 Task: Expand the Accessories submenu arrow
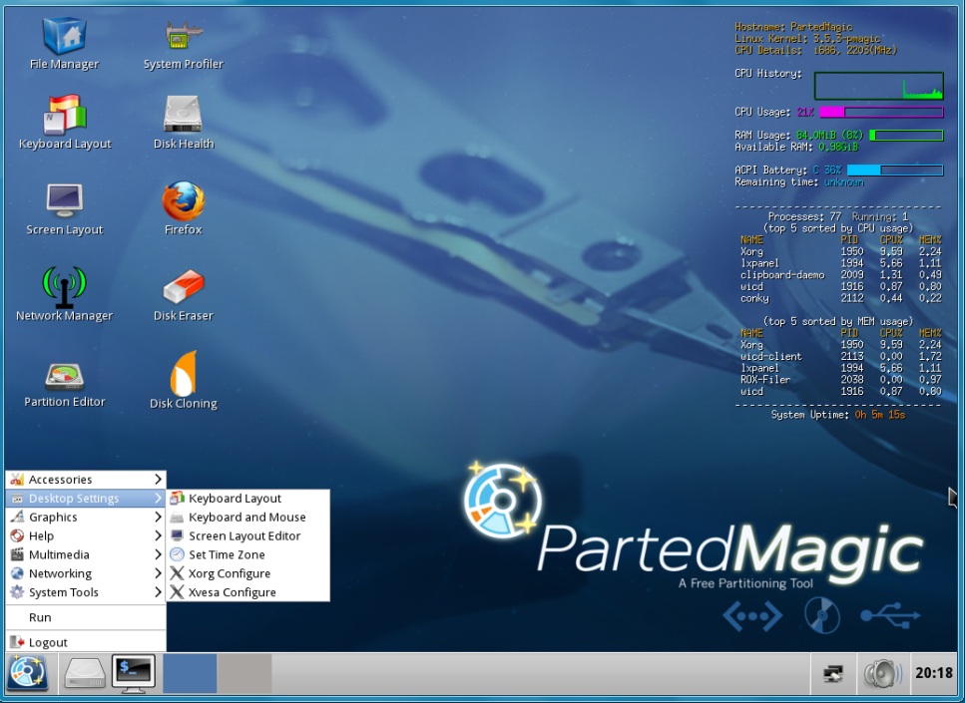coord(158,479)
